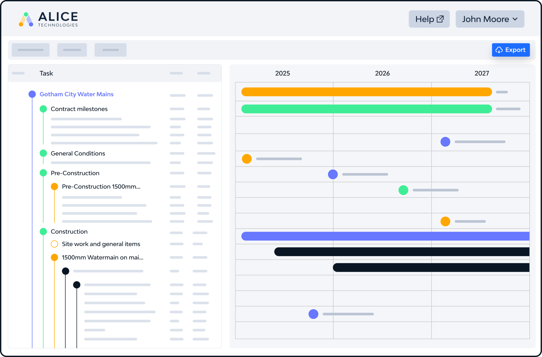The width and height of the screenshot is (542, 357).
Task: Select the orange milestone circle under 2025
Action: coord(247,159)
